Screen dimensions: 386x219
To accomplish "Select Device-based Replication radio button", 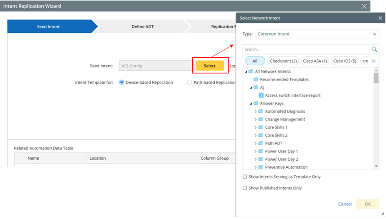I will pos(122,83).
